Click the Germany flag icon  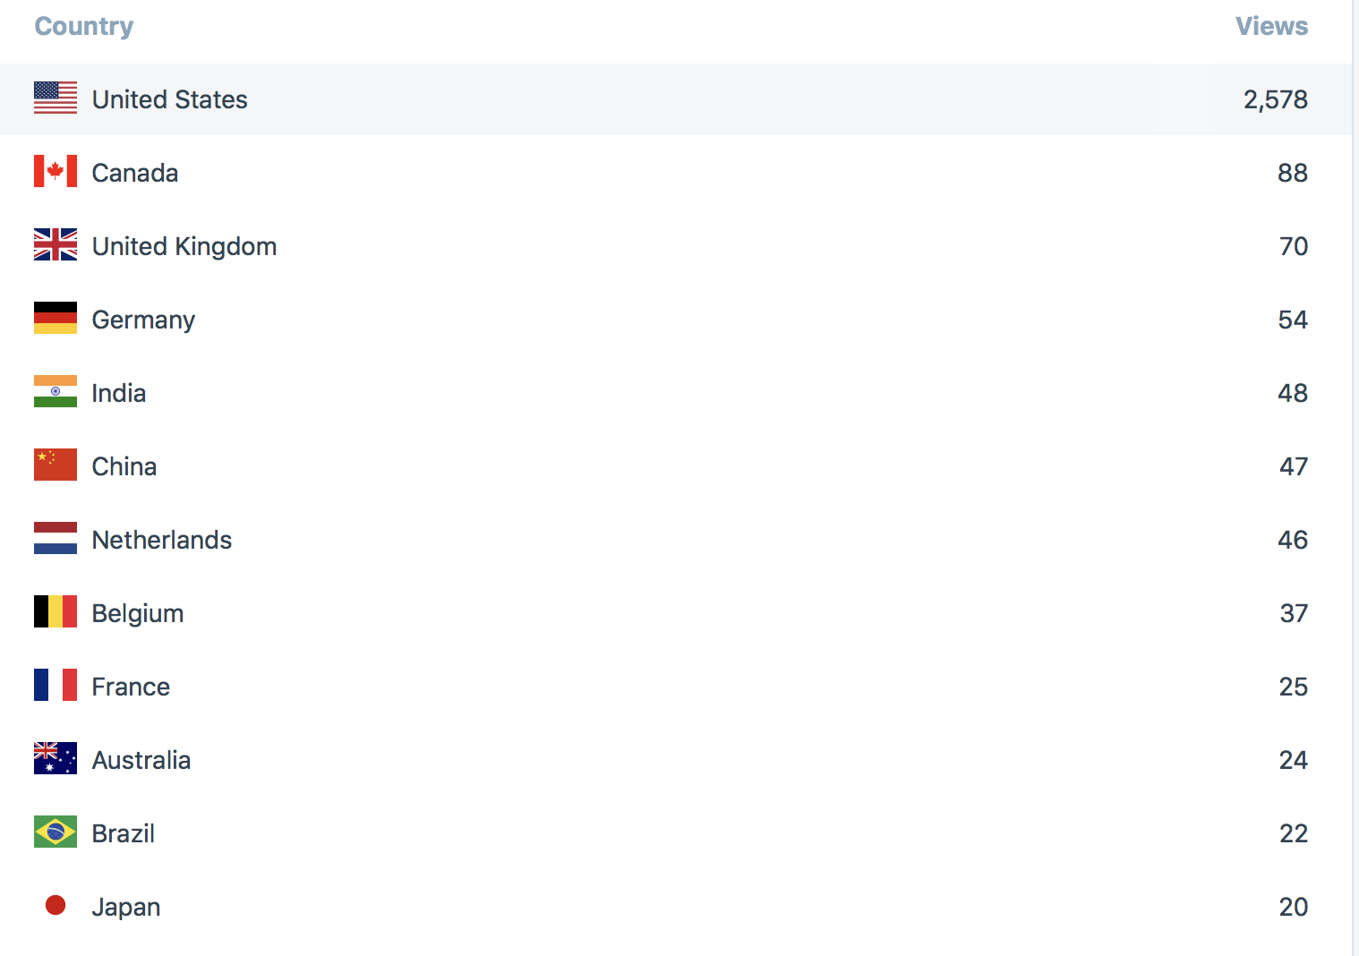(56, 319)
